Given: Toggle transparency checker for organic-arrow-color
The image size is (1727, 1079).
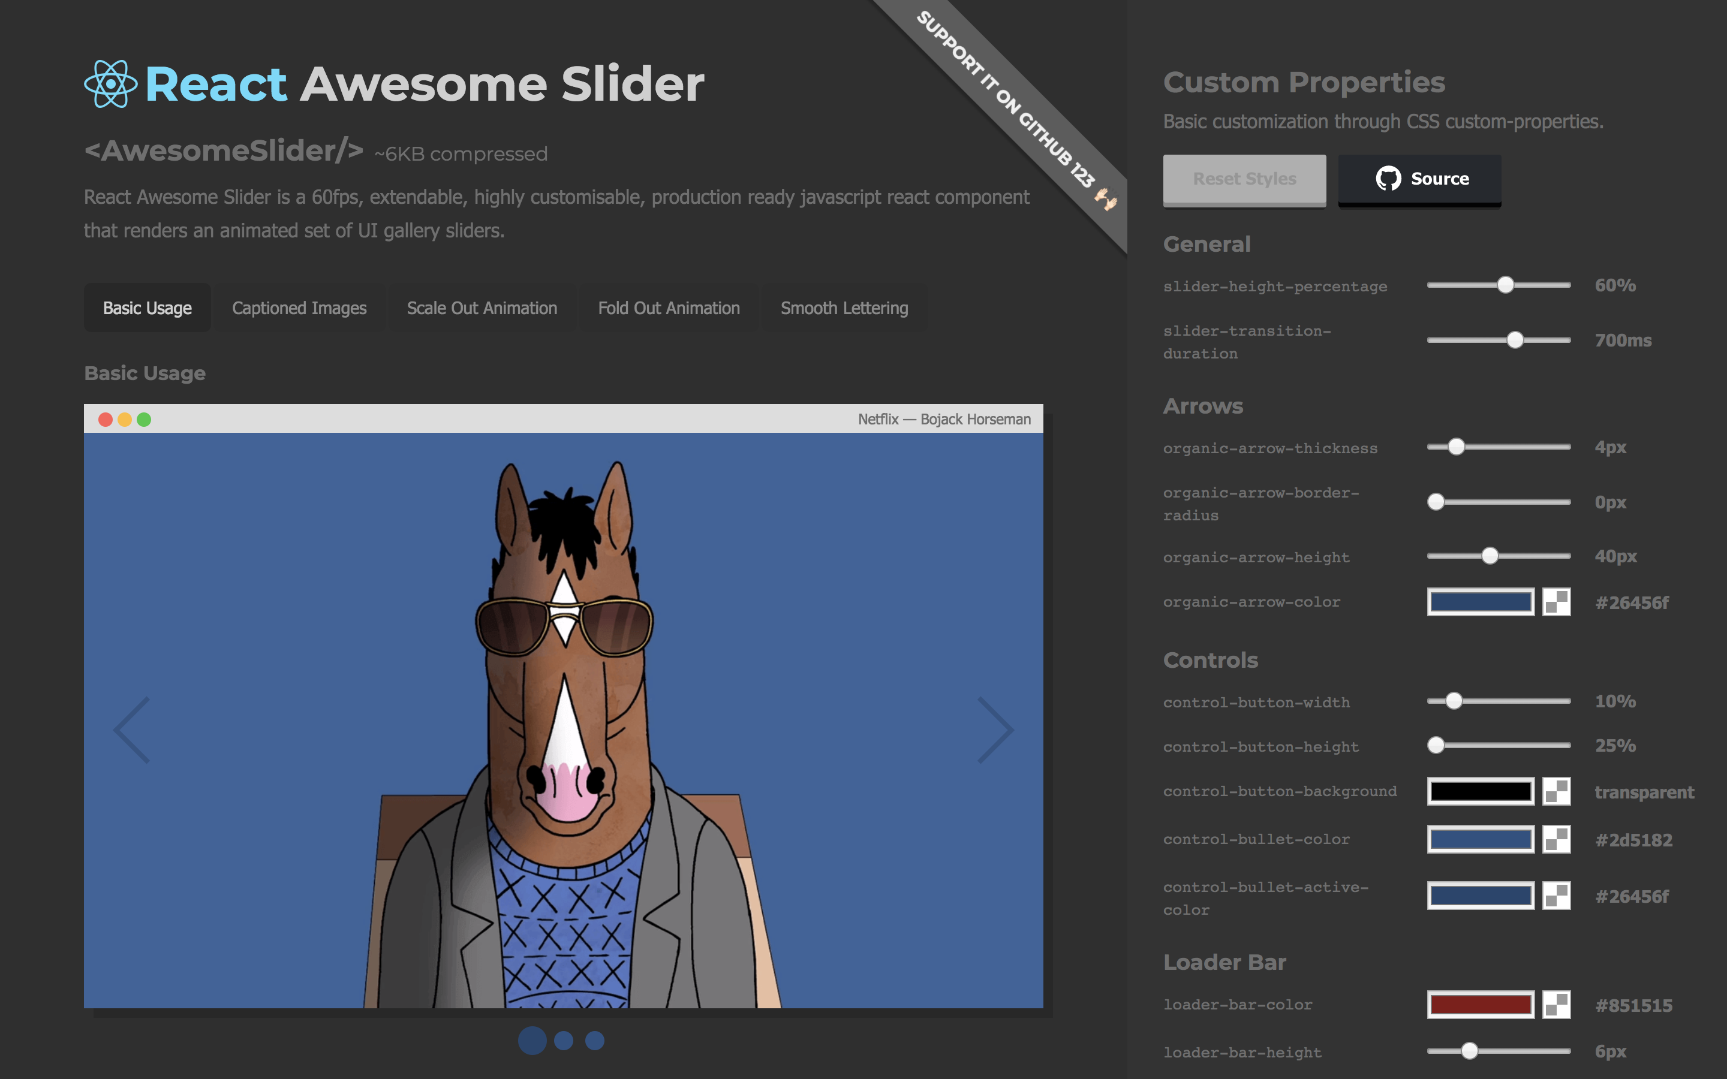Looking at the screenshot, I should (1555, 602).
